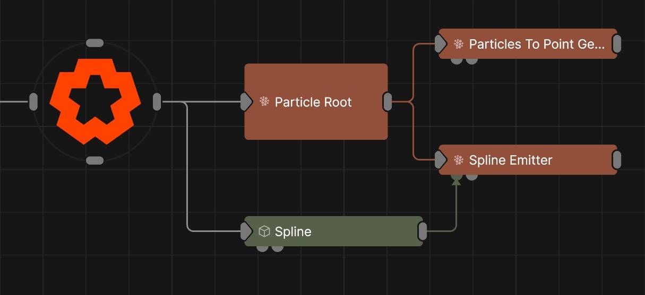Click the Spline node's input arrow port

[246, 231]
